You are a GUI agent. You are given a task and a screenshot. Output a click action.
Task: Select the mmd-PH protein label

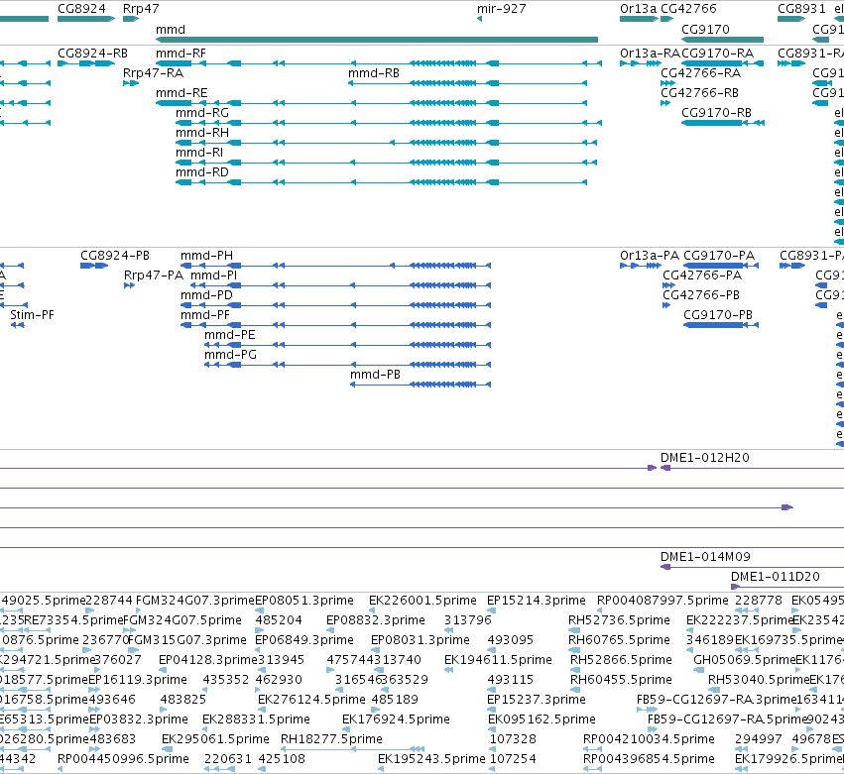coord(206,256)
